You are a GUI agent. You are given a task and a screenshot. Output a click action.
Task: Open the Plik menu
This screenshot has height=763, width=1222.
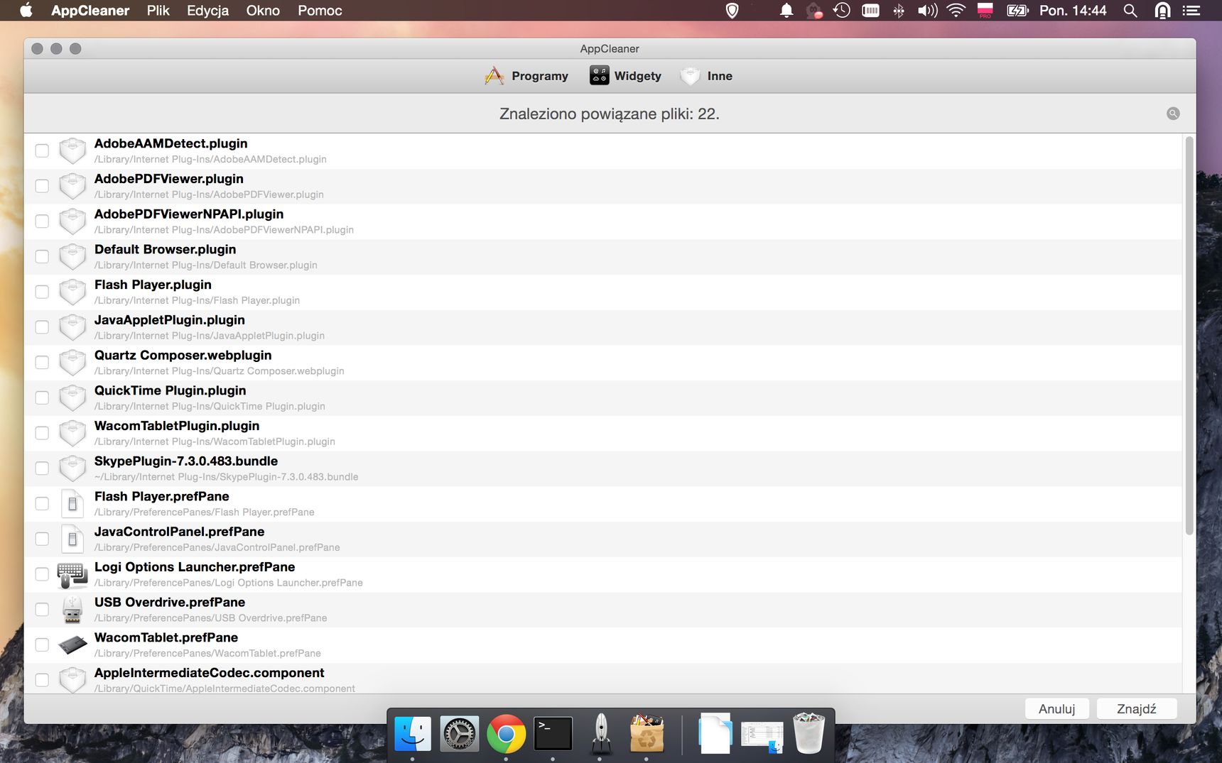click(158, 11)
